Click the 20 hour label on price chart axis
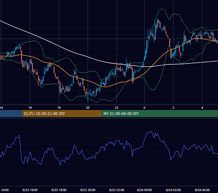Viewport: 218px width, 193px height. click(x=88, y=108)
